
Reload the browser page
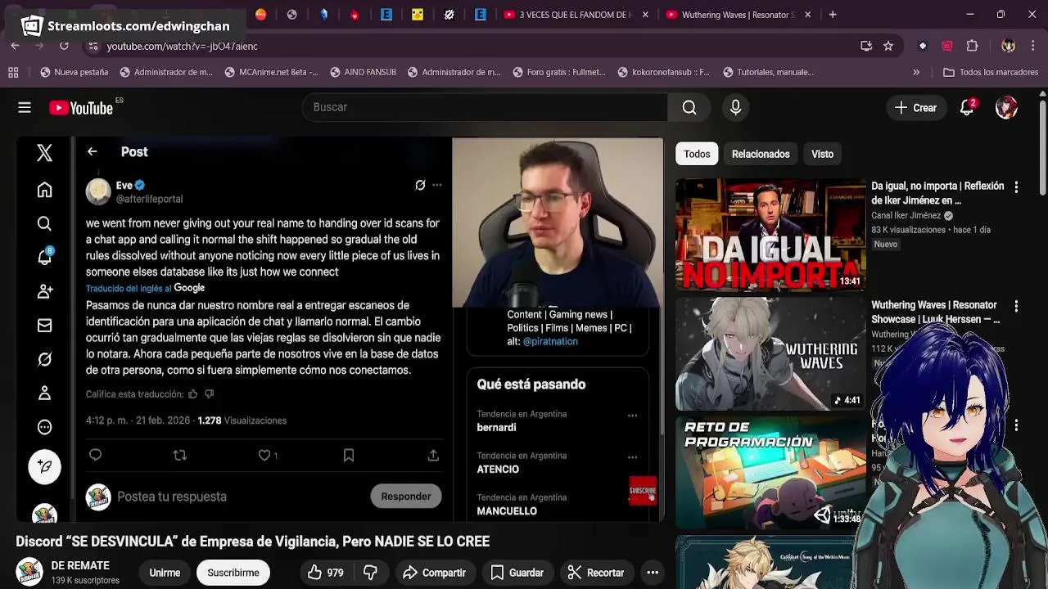64,46
